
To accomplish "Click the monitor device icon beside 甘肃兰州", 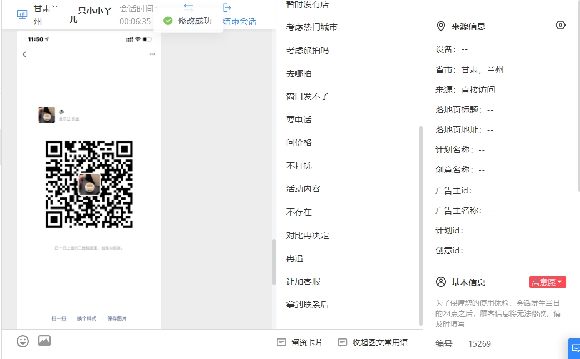I will click(22, 14).
